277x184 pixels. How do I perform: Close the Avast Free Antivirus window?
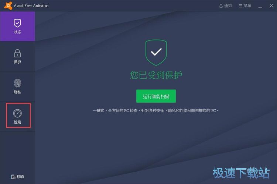point(271,6)
